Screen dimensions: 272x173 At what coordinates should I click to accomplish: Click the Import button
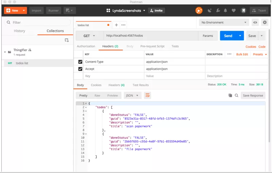pos(36,10)
